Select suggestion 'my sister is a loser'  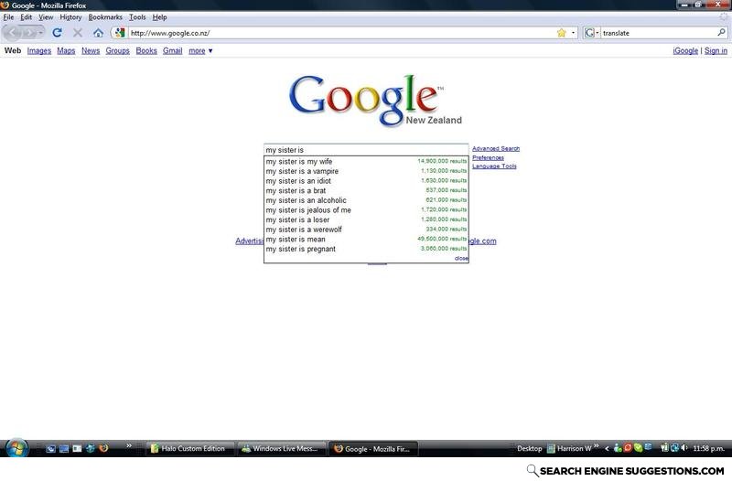click(366, 219)
